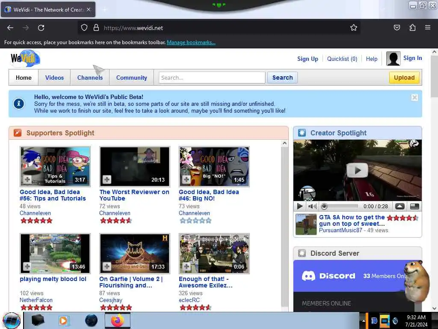Reload the page with the refresh icon
This screenshot has width=438, height=329.
tap(41, 28)
